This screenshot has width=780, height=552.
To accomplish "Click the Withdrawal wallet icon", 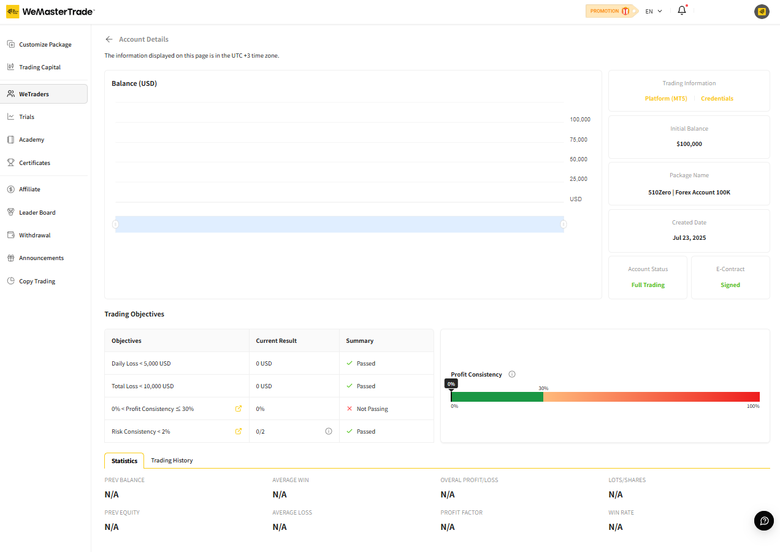I will coord(10,235).
